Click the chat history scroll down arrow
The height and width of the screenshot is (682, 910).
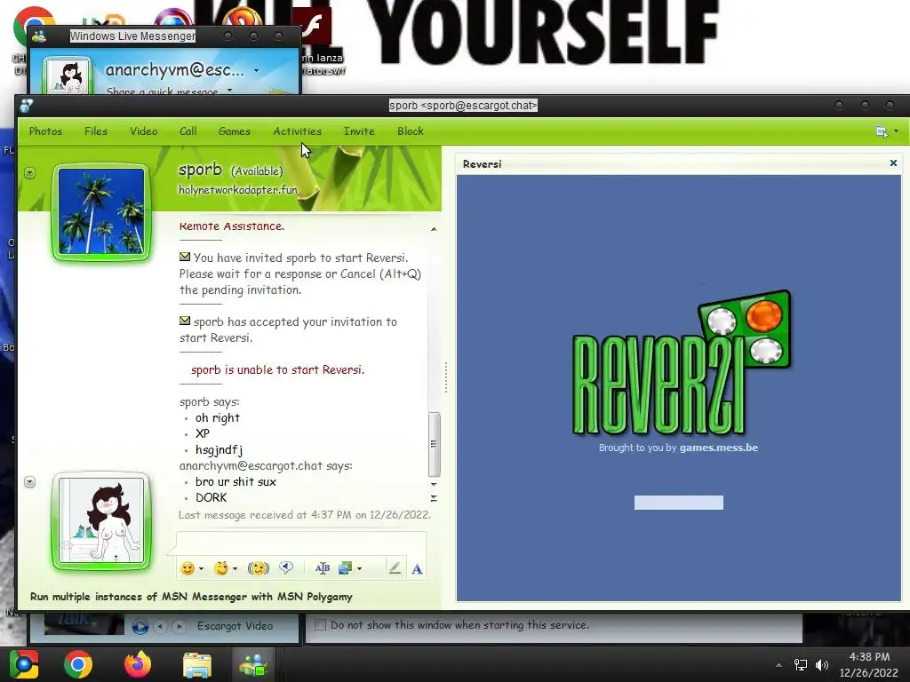point(434,484)
